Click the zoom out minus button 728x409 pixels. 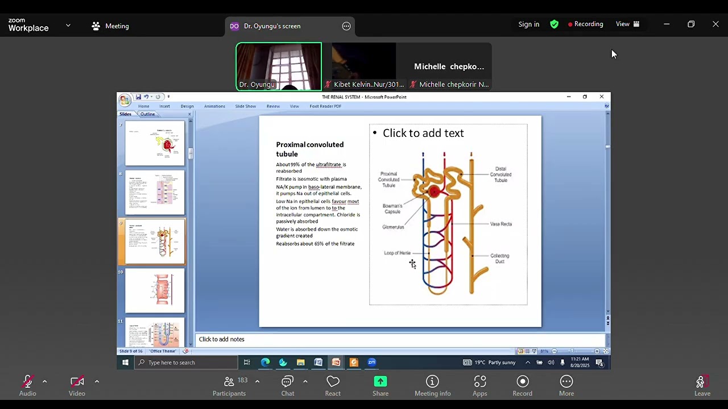coord(555,351)
